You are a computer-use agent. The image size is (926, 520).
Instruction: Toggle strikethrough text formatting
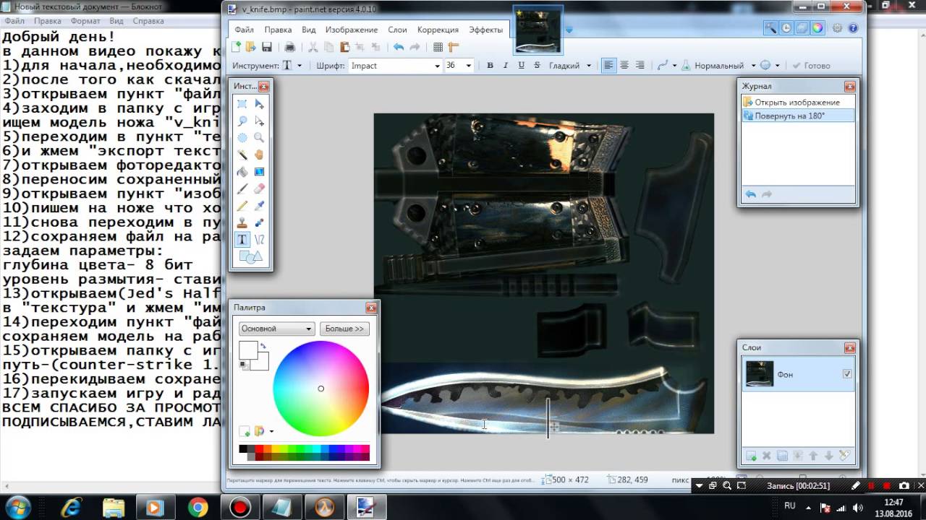coord(537,65)
